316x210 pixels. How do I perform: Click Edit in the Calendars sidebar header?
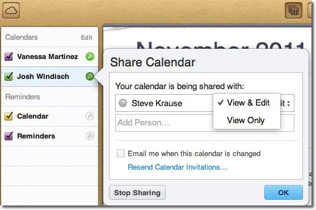[86, 37]
